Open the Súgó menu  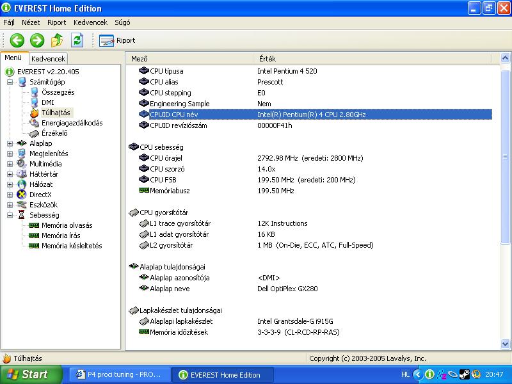tap(122, 22)
